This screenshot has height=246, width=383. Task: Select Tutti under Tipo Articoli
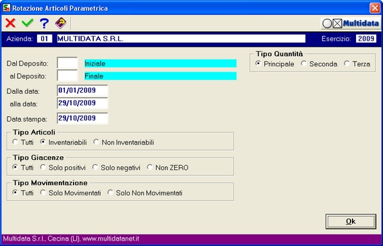[x=23, y=142]
